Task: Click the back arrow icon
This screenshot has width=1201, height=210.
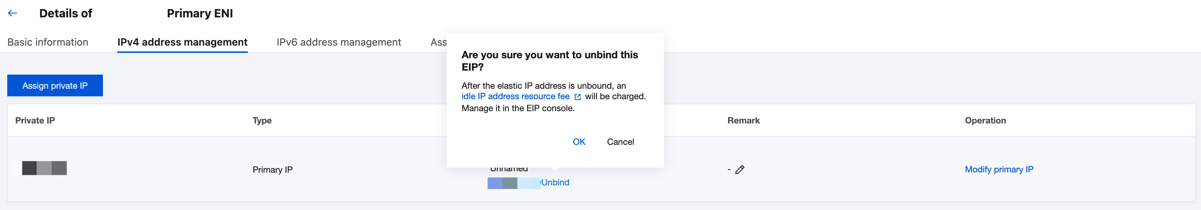Action: [13, 13]
